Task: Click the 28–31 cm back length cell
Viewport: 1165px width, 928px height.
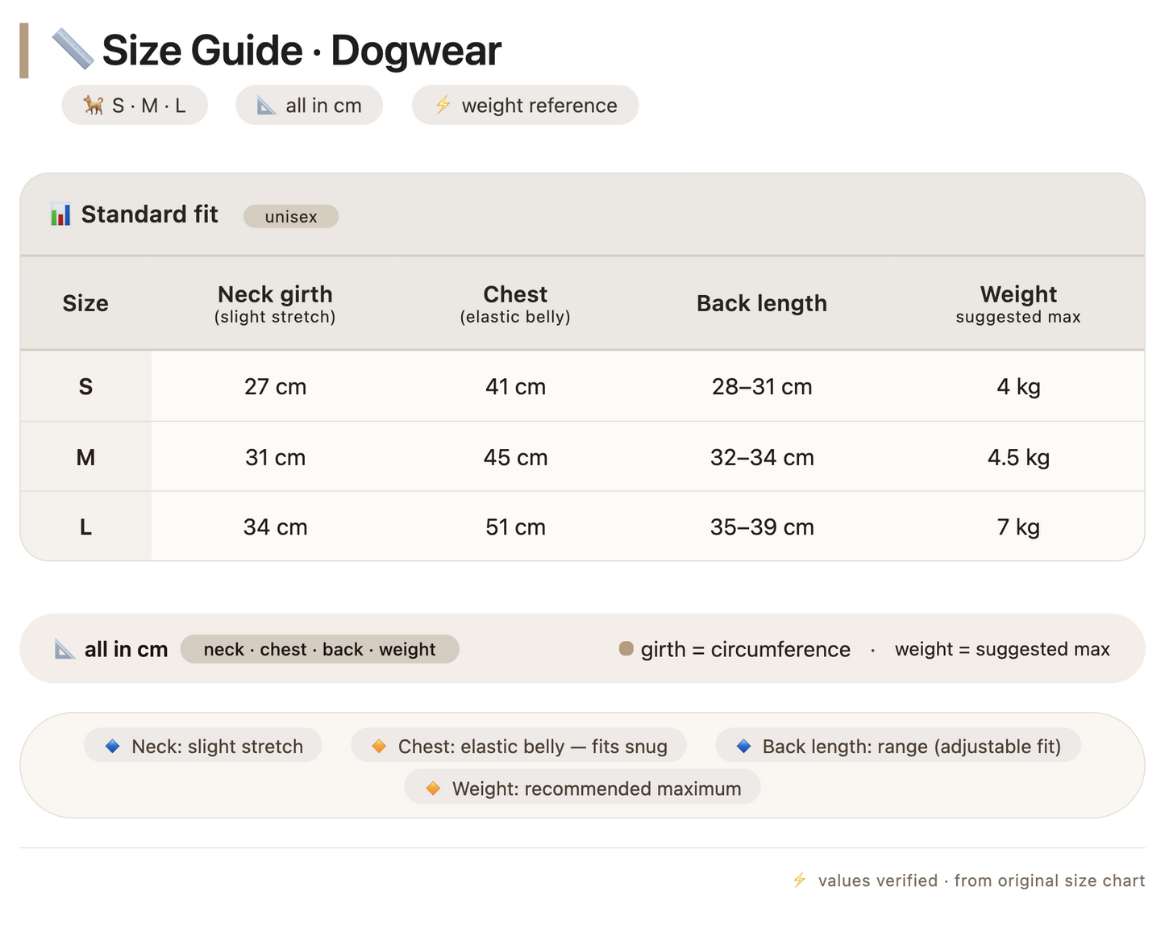Action: coord(762,387)
